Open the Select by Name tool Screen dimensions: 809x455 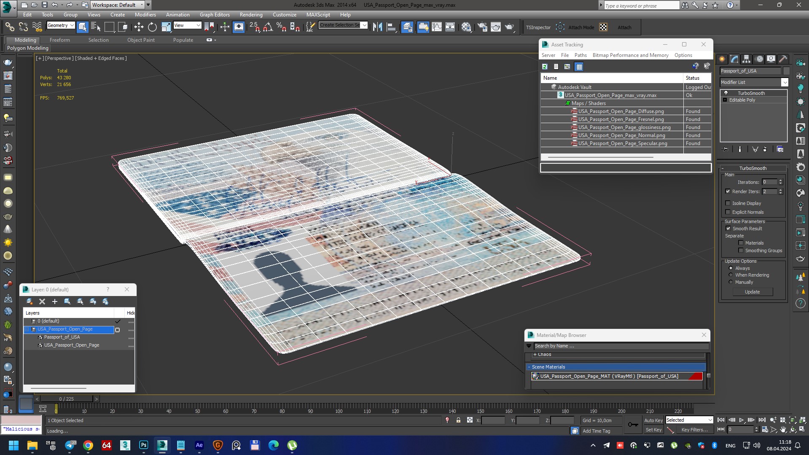[x=96, y=27]
